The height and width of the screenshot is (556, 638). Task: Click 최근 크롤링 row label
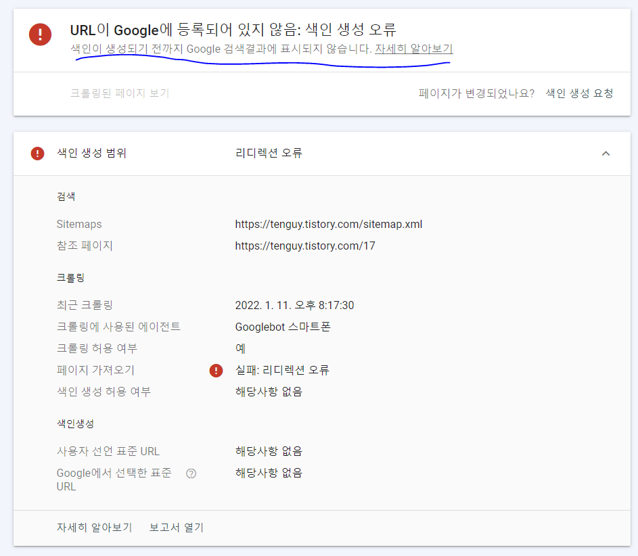(x=85, y=305)
